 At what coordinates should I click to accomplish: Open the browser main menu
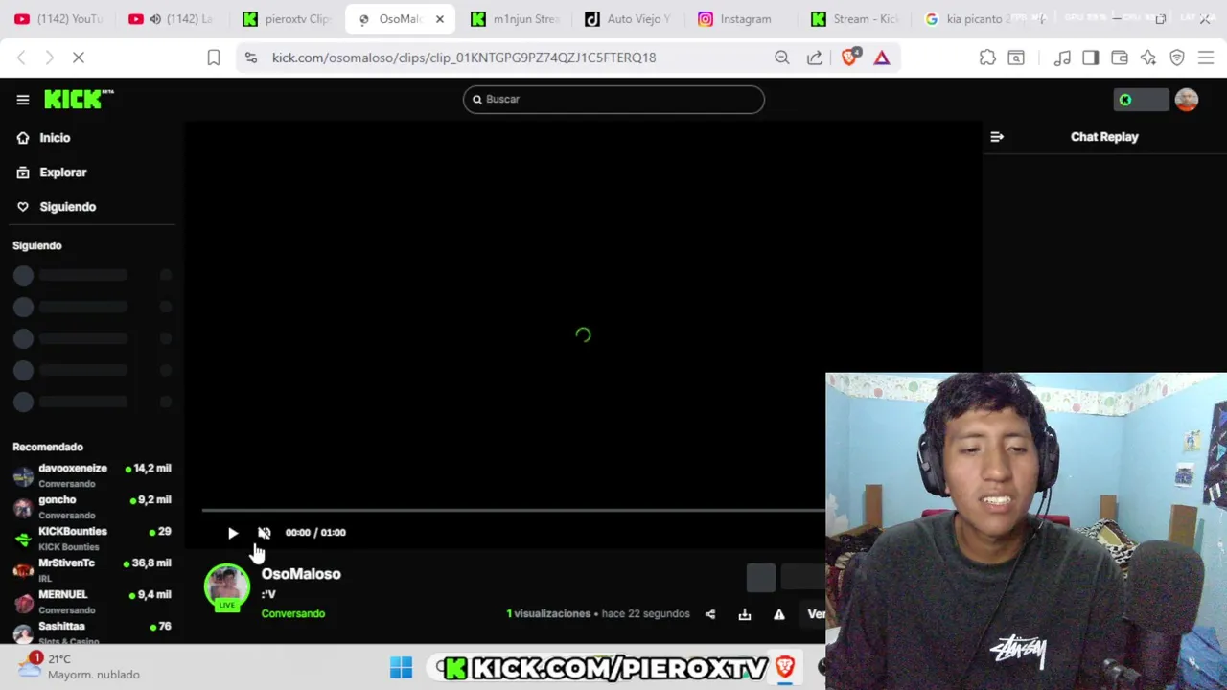click(1206, 58)
